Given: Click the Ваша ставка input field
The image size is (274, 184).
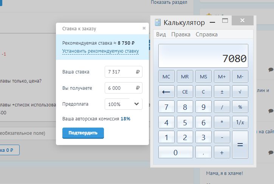Looking at the screenshot, I should click(120, 72).
